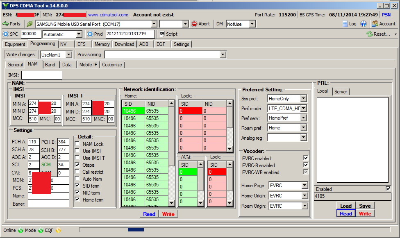The height and width of the screenshot is (238, 400).
Task: Uncheck the Otapa checkbox
Action: coord(77,165)
